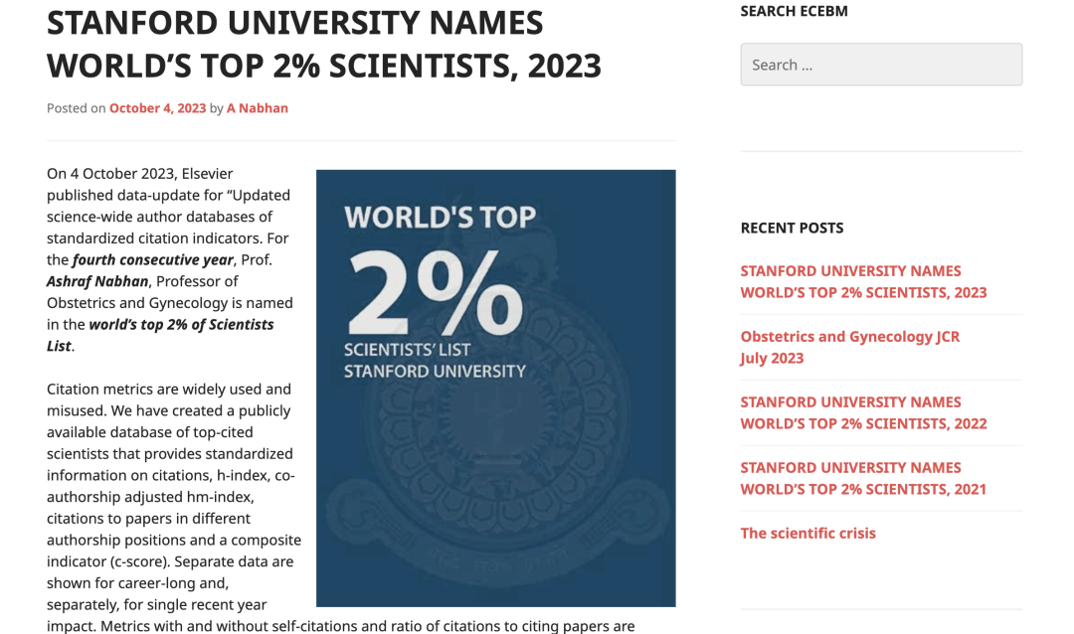This screenshot has width=1074, height=634.
Task: Open recent post about Top 2% Scientists 2021
Action: [863, 479]
